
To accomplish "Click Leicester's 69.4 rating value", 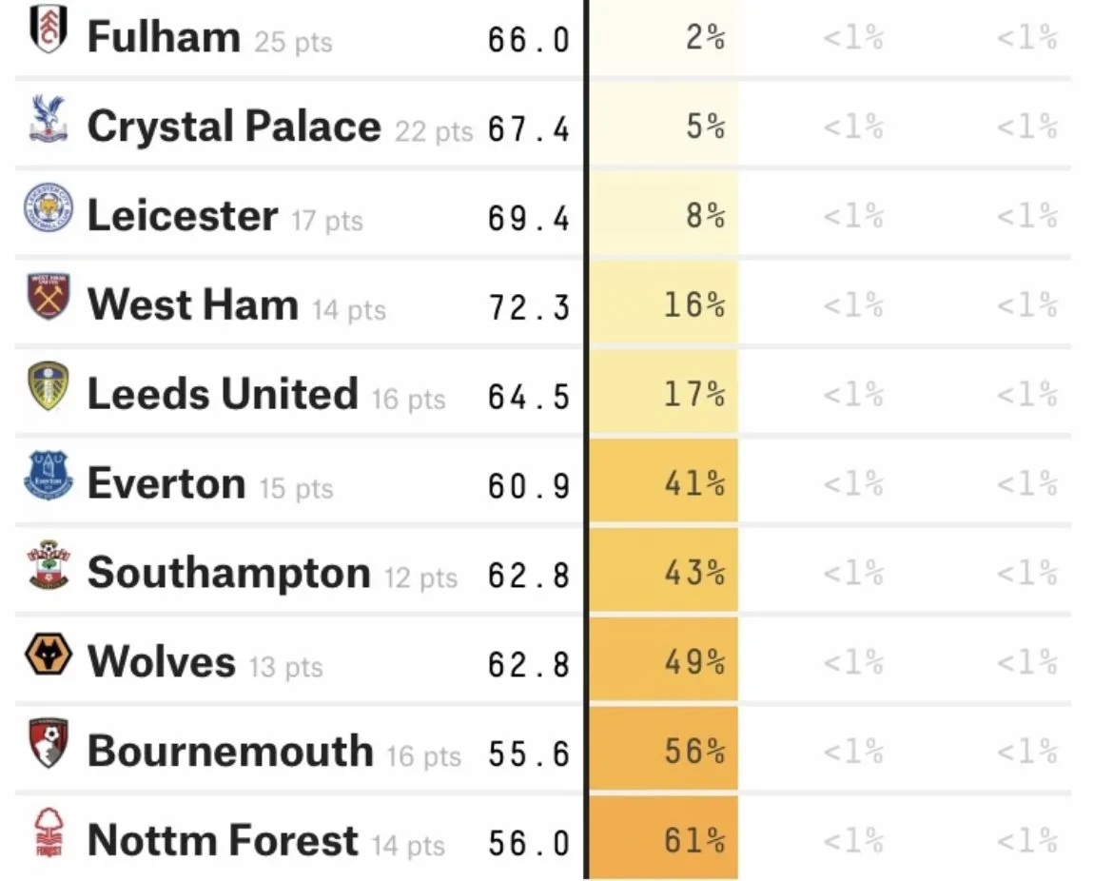I will (x=528, y=219).
